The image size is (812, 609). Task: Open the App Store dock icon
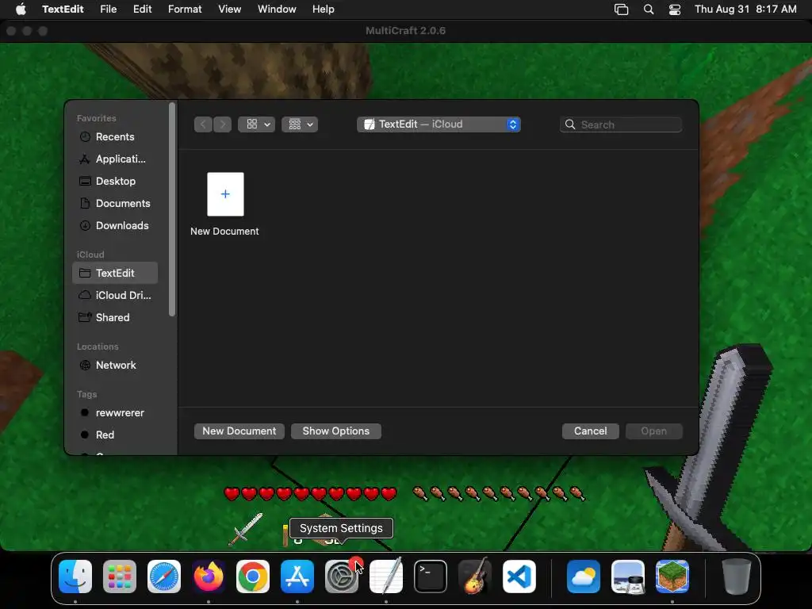click(x=297, y=576)
